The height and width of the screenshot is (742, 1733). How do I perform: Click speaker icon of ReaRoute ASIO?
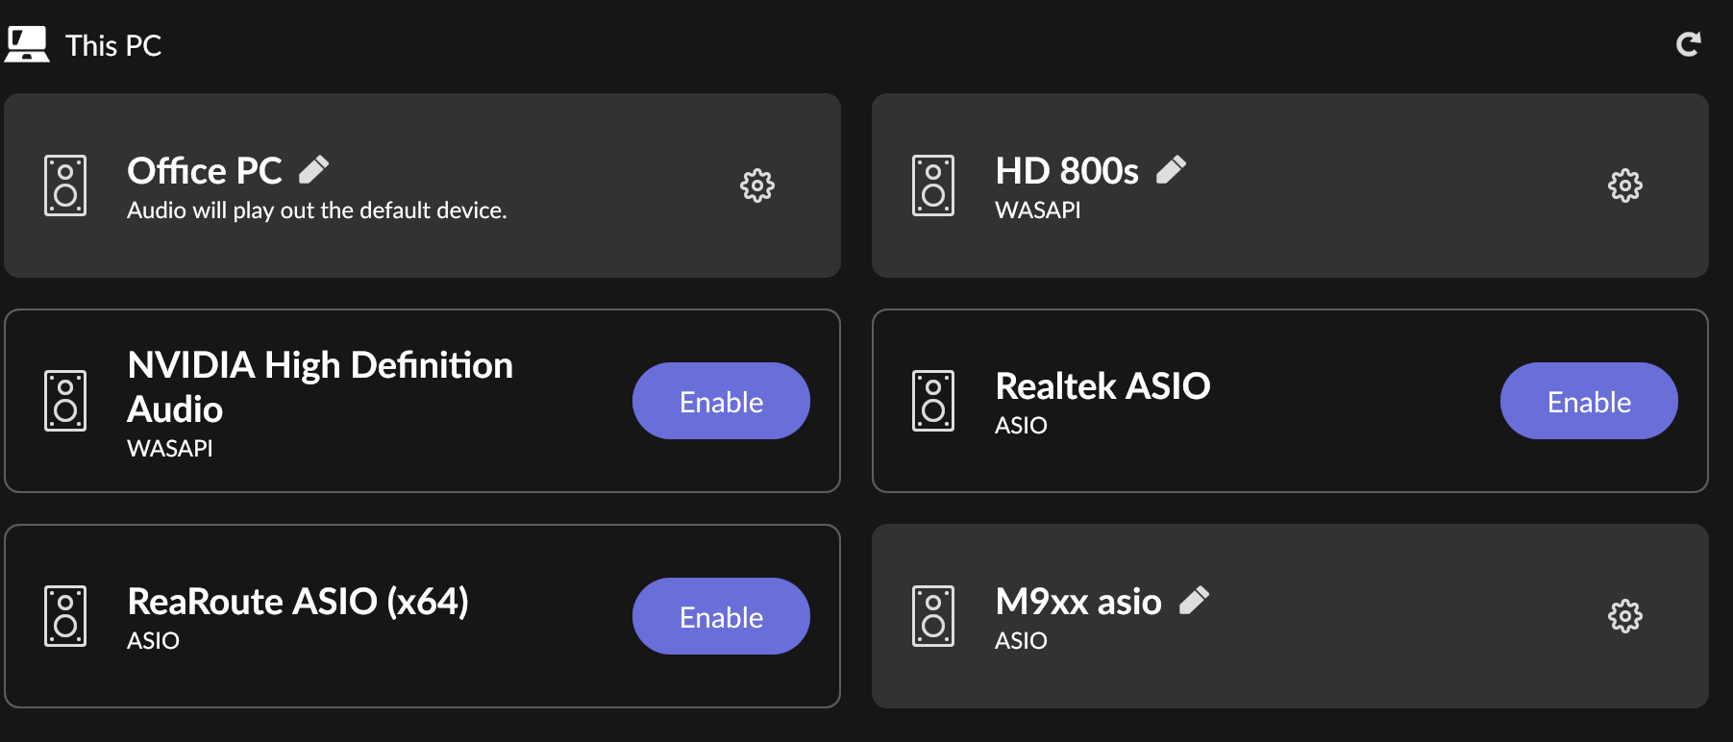(65, 616)
